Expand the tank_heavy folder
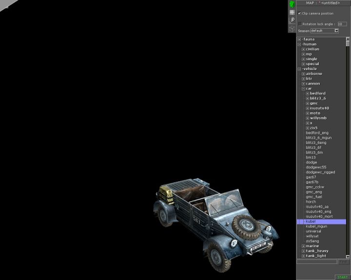Image resolution: width=351 pixels, height=280 pixels. point(303,251)
